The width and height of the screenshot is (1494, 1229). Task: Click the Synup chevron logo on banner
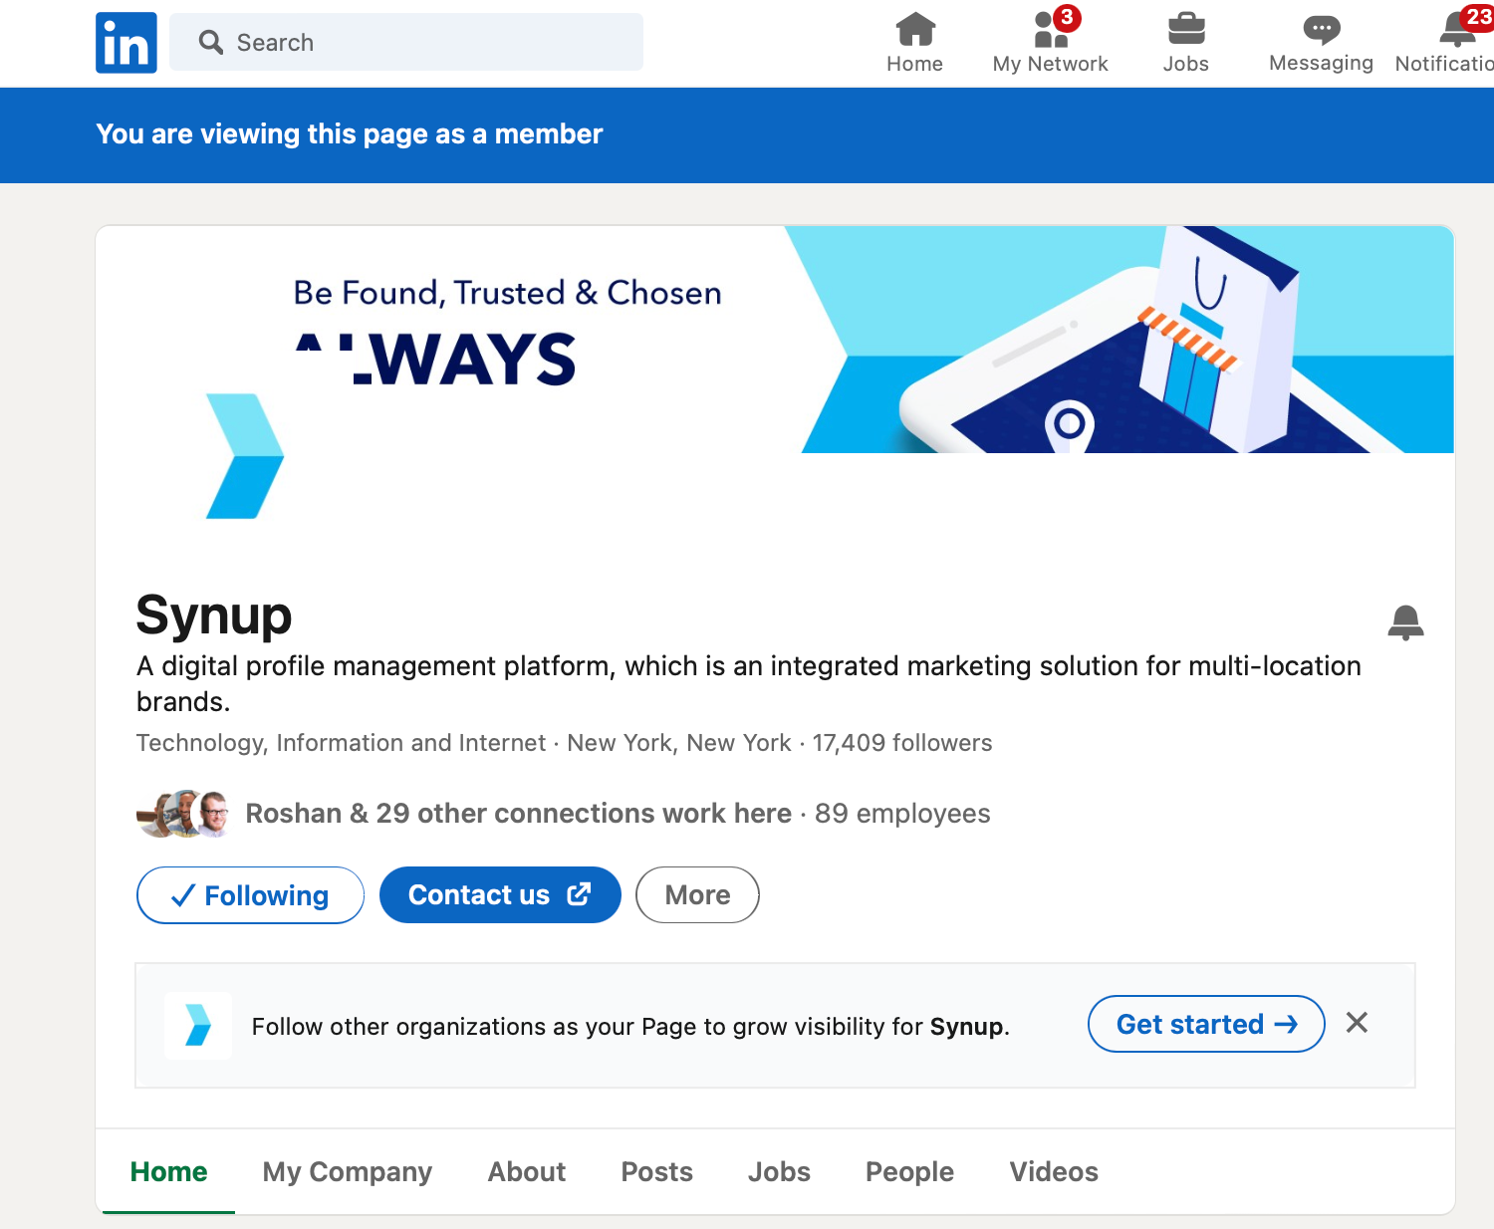pos(245,456)
